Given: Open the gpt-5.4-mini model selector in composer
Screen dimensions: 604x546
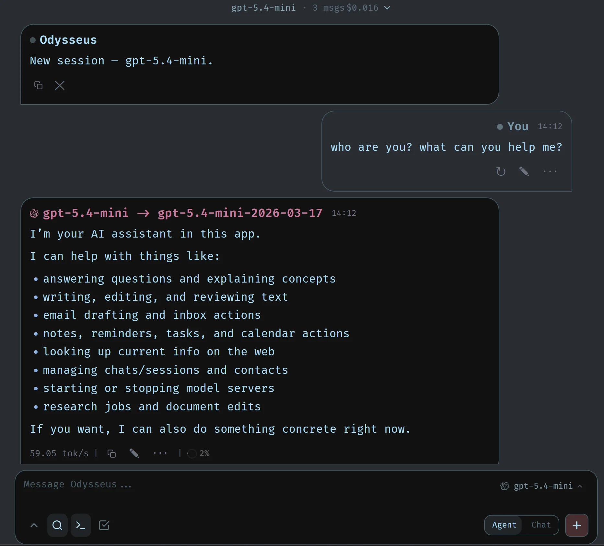Looking at the screenshot, I should (x=541, y=486).
